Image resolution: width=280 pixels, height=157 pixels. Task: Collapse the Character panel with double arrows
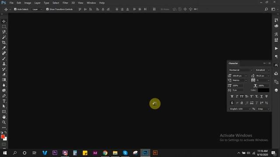[x=264, y=63]
